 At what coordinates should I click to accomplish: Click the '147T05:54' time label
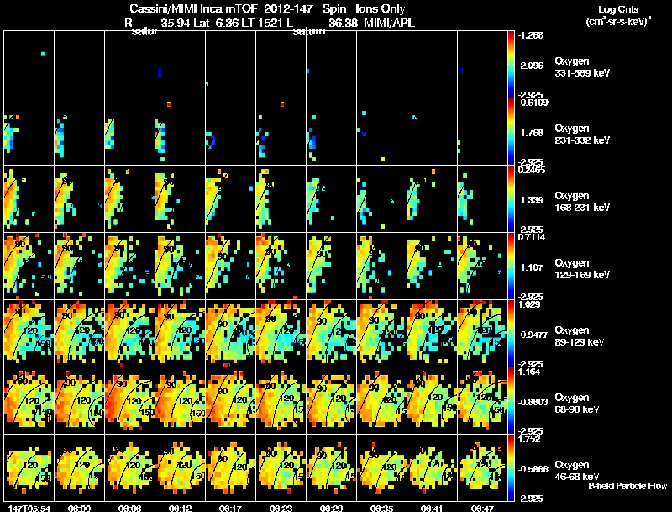[29, 509]
